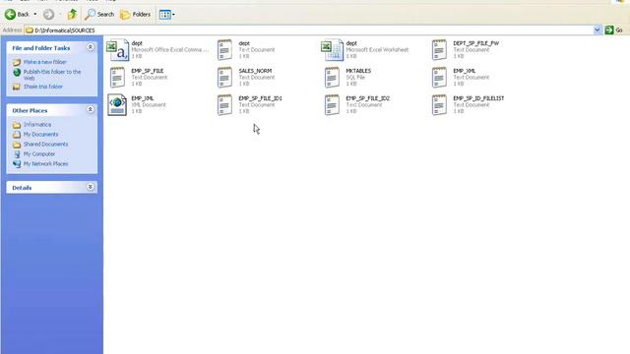
Task: Open My Computer from Other Places
Action: pos(39,154)
